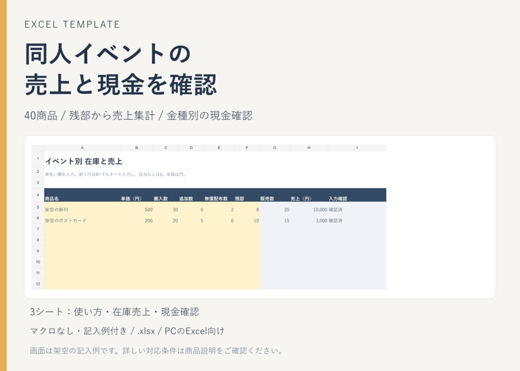Click row number 10 header
This screenshot has width=520, height=371.
click(x=38, y=262)
